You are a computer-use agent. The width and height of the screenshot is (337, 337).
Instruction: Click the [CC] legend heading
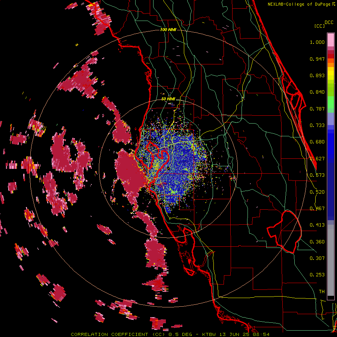(x=320, y=26)
